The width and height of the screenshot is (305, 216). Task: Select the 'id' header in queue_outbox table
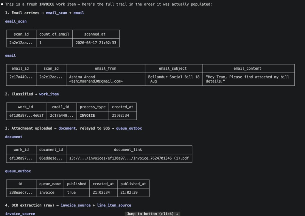click(21, 184)
